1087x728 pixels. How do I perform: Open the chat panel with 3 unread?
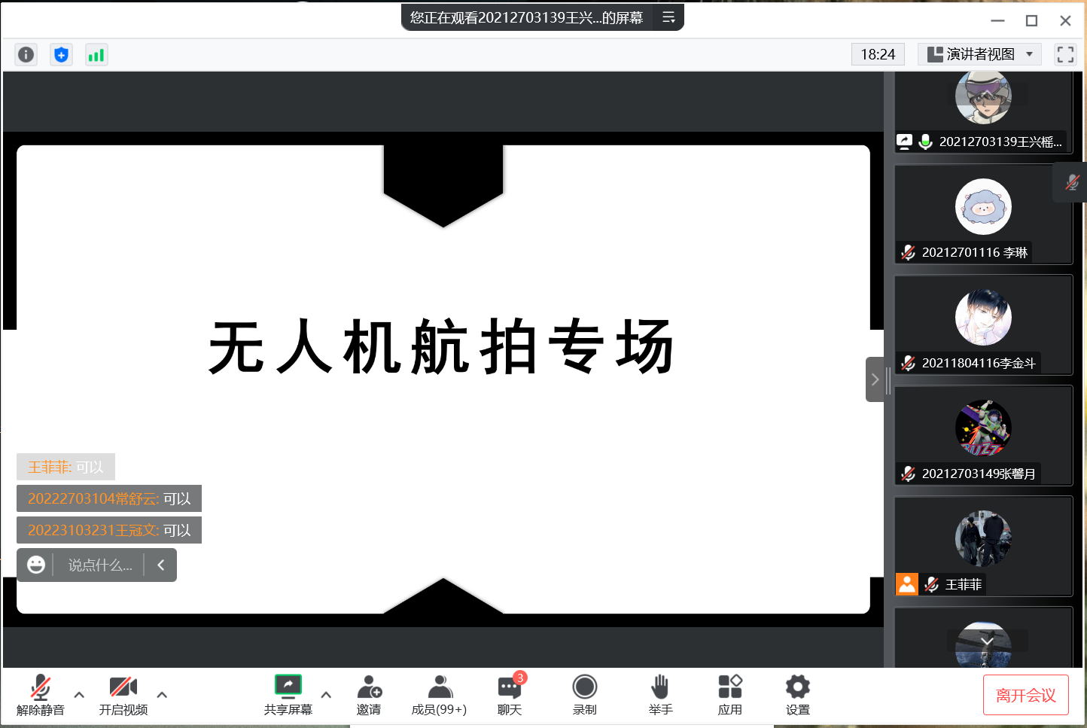(x=510, y=694)
